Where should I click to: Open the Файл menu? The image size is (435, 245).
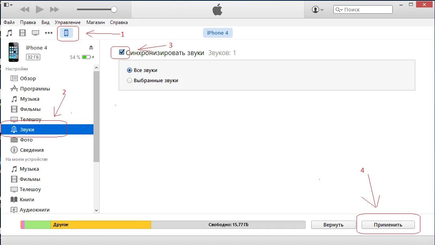(x=9, y=22)
